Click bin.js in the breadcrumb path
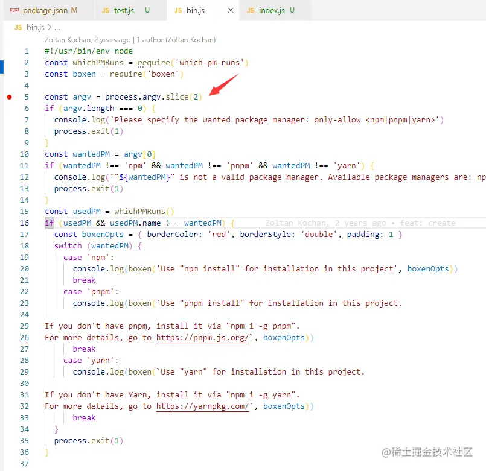This screenshot has width=486, height=471. pyautogui.click(x=36, y=28)
